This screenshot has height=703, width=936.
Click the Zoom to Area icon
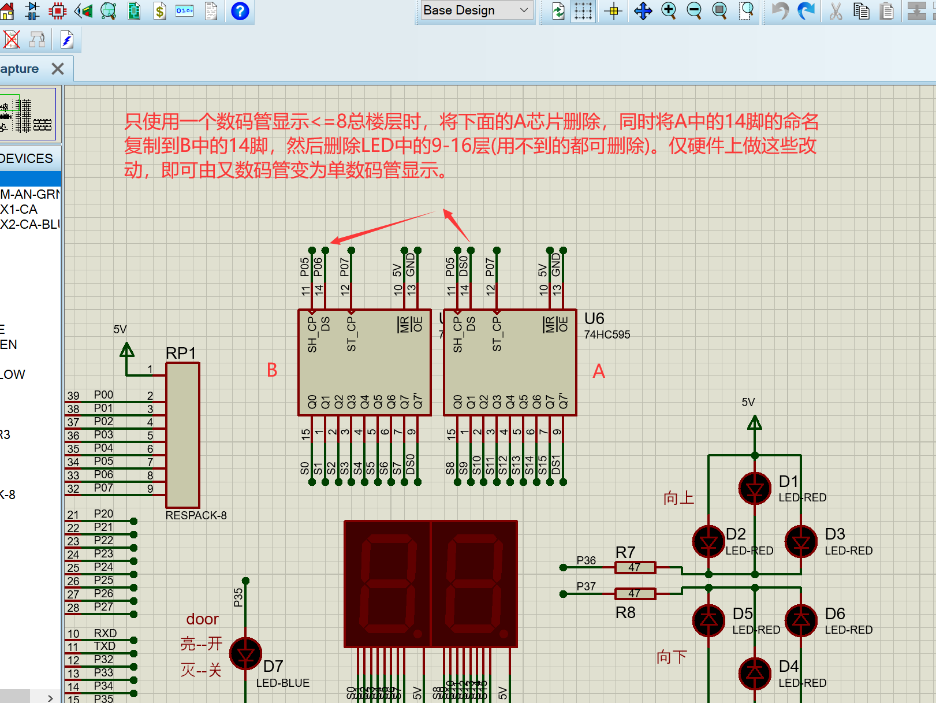(747, 10)
